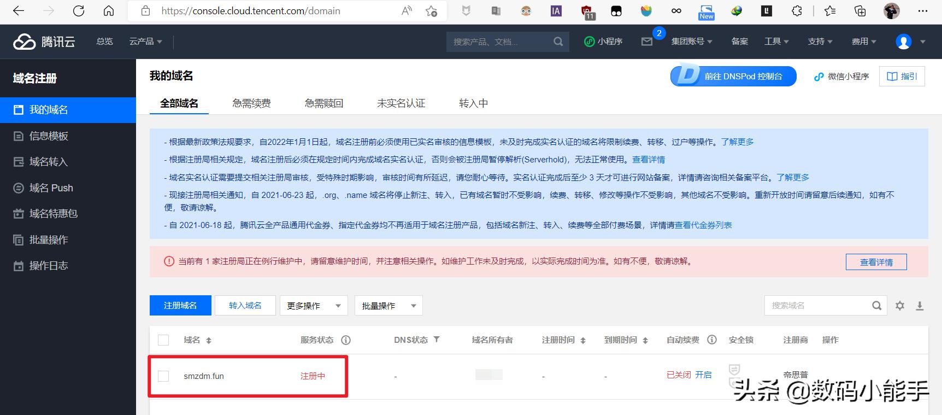Open the IA browser extension icon

[x=556, y=11]
